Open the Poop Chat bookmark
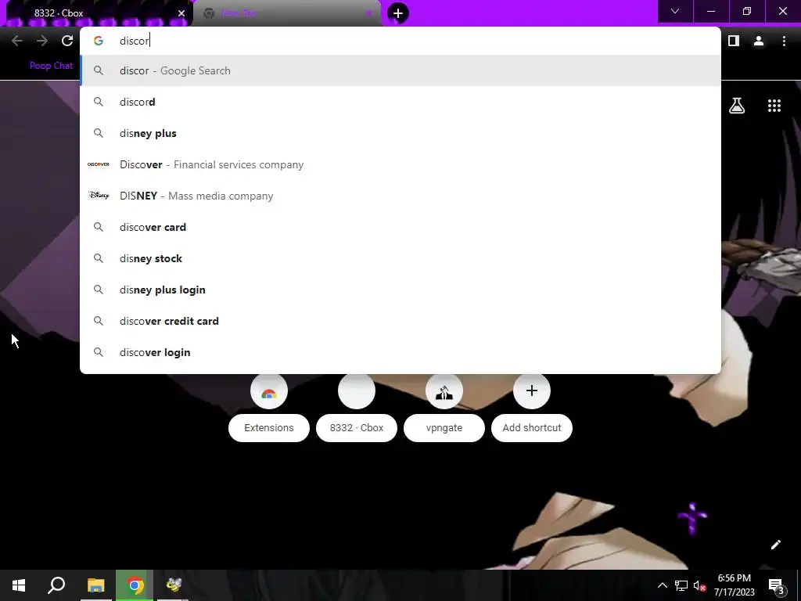Viewport: 801px width, 601px height. (51, 66)
